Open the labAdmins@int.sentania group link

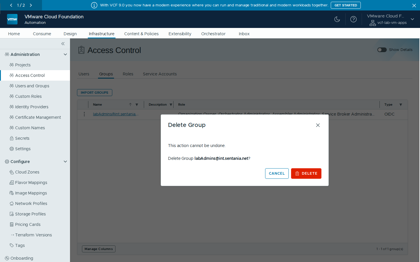tap(116, 114)
